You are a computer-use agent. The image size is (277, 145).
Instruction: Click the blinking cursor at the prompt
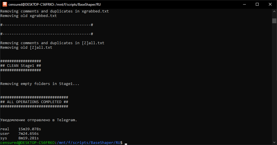click(126, 143)
